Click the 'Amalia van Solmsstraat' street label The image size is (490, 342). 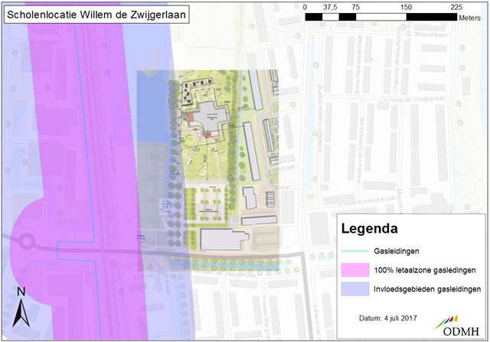click(x=360, y=150)
